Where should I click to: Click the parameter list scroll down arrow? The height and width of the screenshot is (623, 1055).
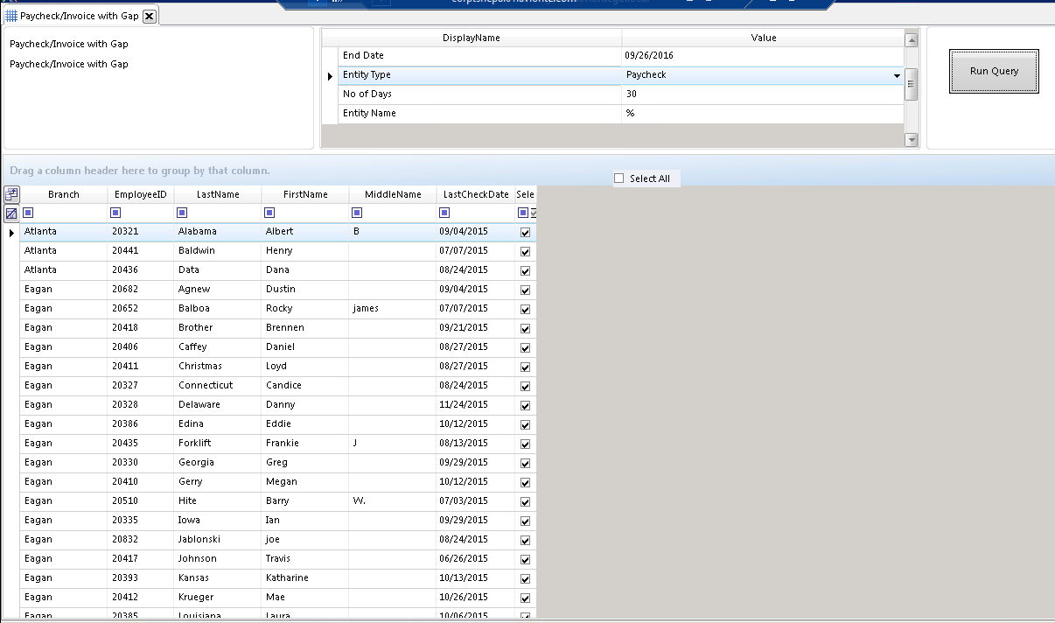click(911, 140)
